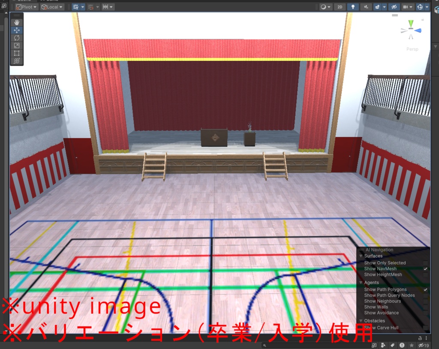Toggle grid snapping on
This screenshot has width=439, height=349.
click(x=90, y=6)
